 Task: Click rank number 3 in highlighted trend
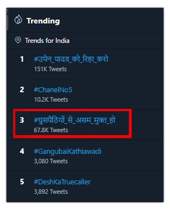[22, 120]
